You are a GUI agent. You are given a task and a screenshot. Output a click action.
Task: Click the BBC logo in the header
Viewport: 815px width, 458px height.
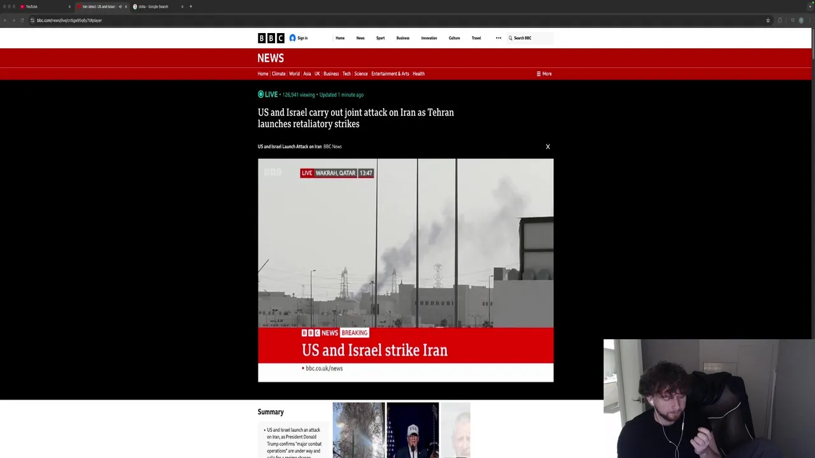[271, 38]
